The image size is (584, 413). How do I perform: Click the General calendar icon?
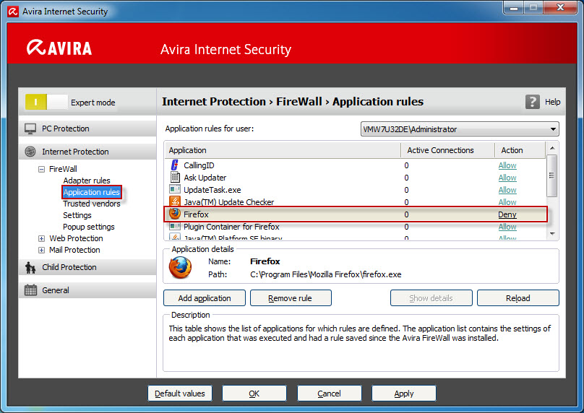(30, 290)
